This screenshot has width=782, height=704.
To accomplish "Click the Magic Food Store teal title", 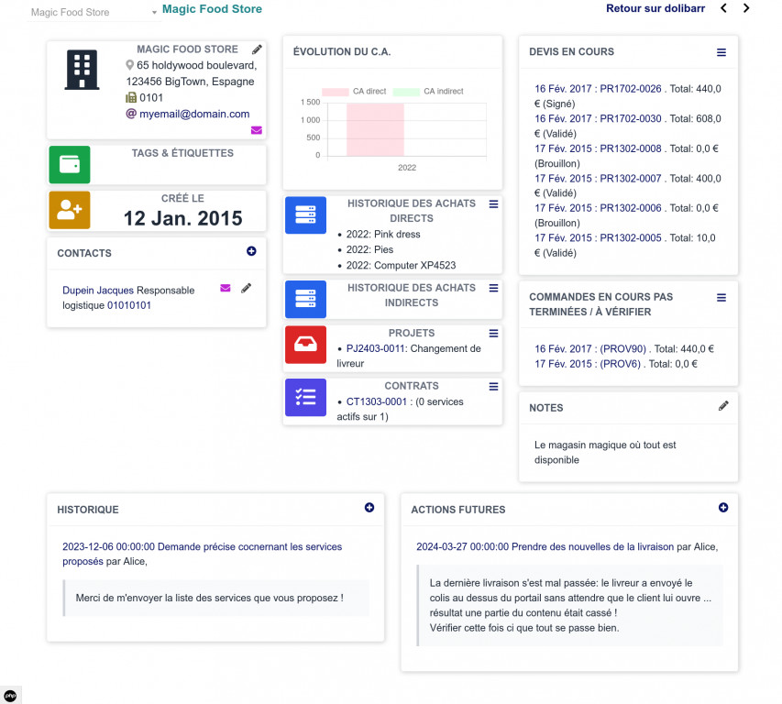I will [x=212, y=9].
